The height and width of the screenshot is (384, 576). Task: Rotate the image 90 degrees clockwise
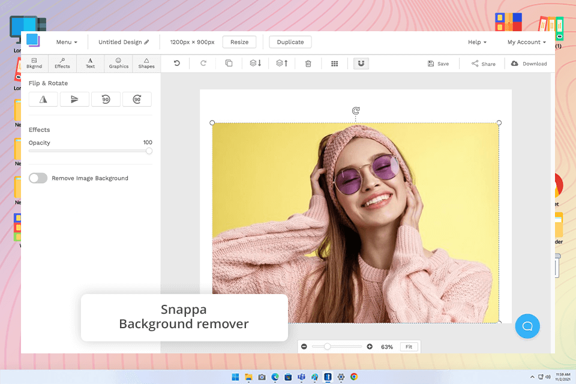point(137,100)
